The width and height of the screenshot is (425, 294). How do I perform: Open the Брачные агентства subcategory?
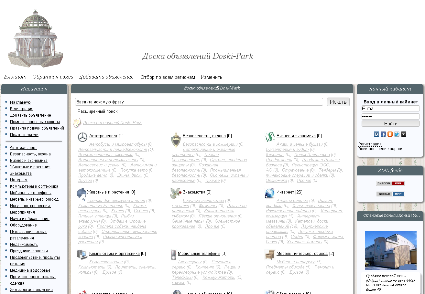click(x=203, y=201)
